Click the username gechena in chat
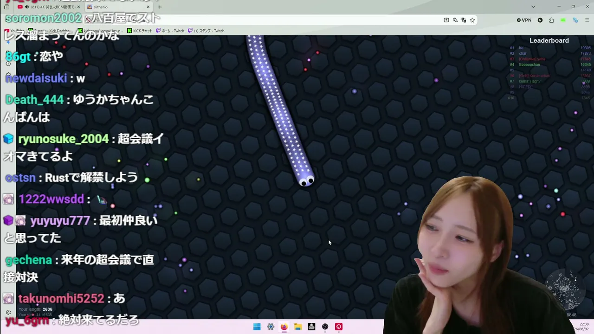594x334 pixels. point(28,260)
